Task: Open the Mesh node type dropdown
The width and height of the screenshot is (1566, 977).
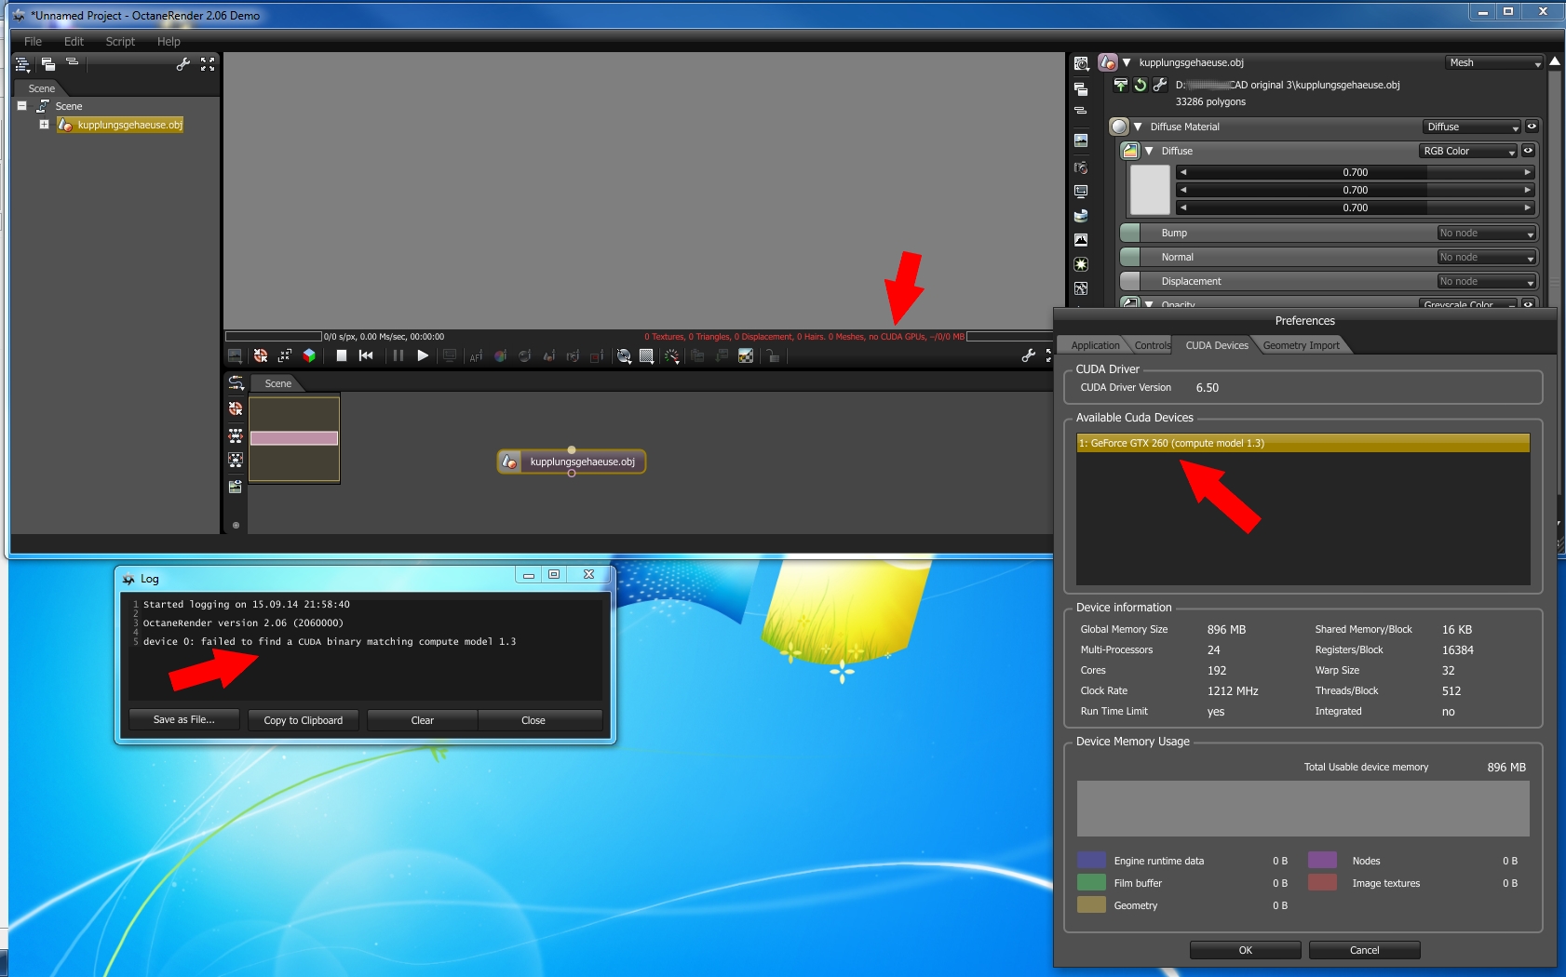Action: pyautogui.click(x=1495, y=62)
